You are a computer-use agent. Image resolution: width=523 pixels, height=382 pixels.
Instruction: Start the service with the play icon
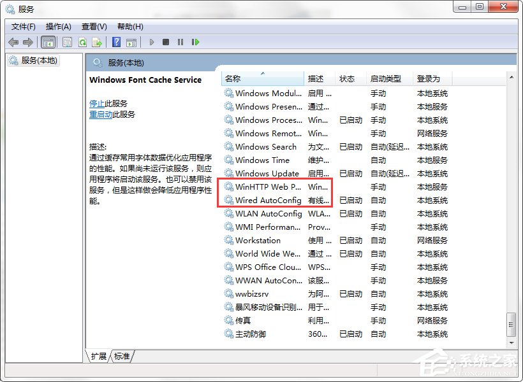tap(151, 42)
